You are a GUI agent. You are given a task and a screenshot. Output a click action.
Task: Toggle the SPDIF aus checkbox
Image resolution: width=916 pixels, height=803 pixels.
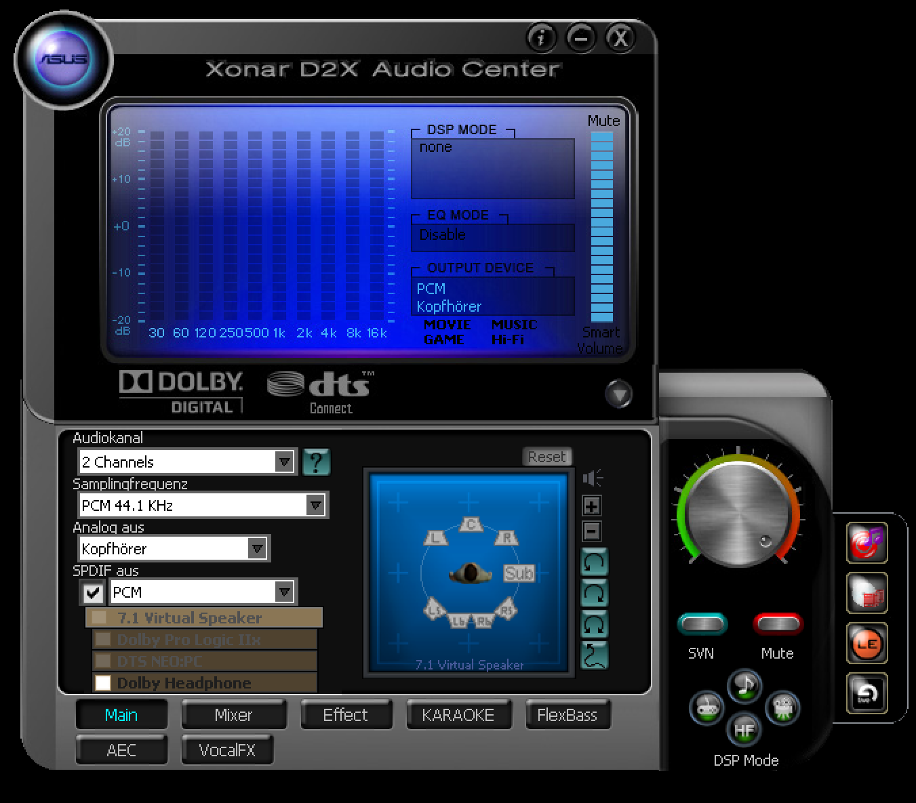92,593
